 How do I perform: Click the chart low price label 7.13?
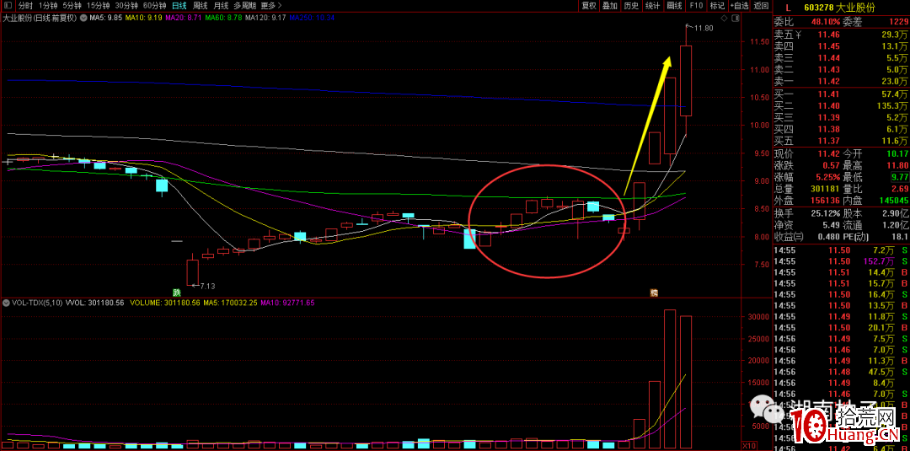[x=208, y=286]
